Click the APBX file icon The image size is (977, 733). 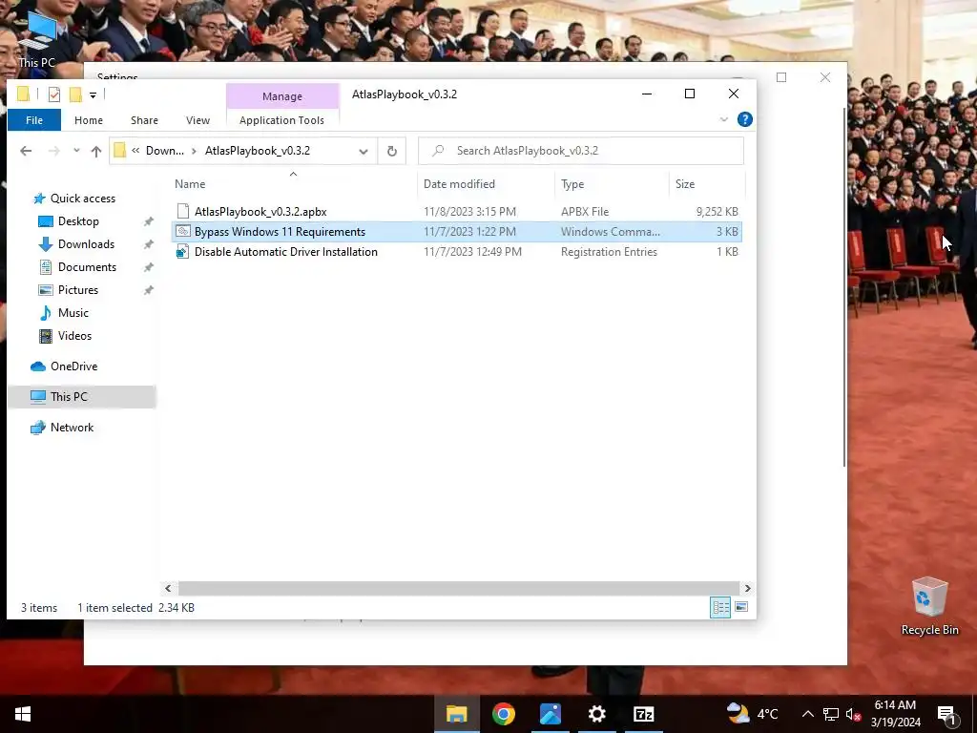[182, 212]
